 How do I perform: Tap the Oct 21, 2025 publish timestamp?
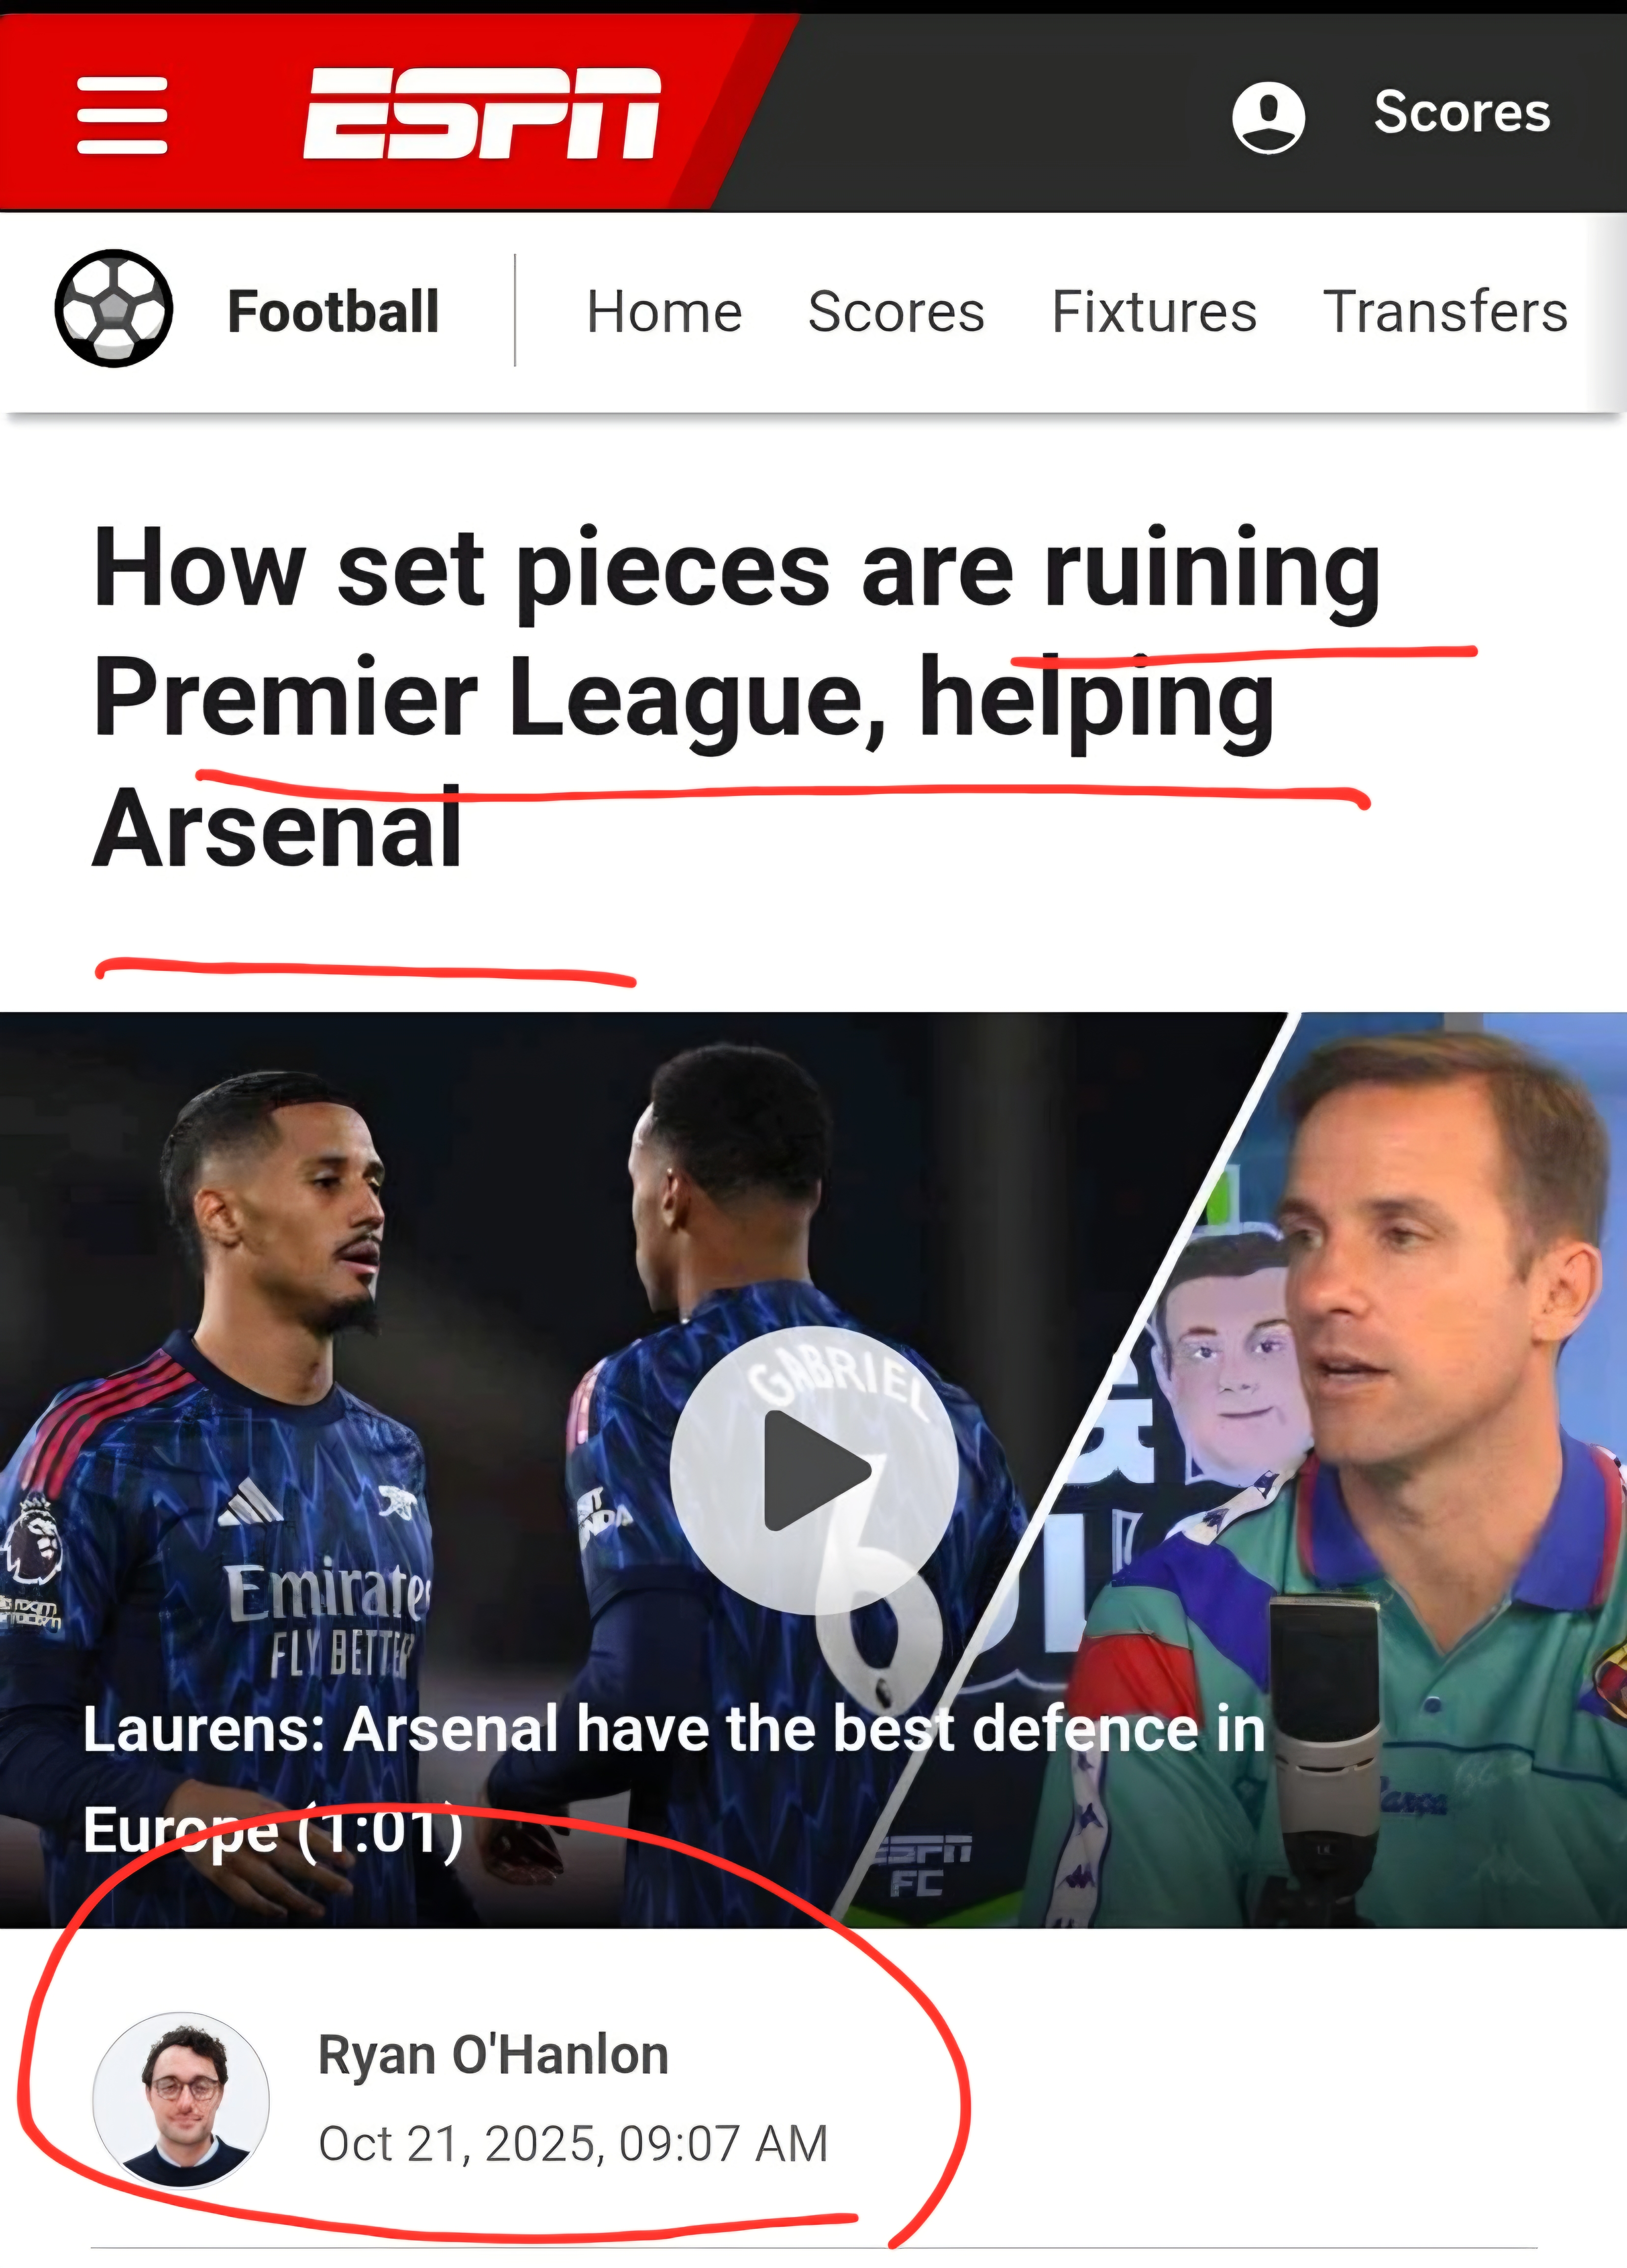(x=573, y=2144)
